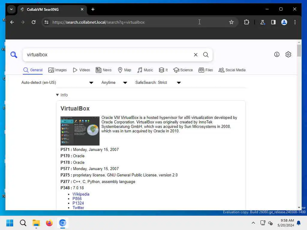Open tab search dropdown arrow

[11, 9]
